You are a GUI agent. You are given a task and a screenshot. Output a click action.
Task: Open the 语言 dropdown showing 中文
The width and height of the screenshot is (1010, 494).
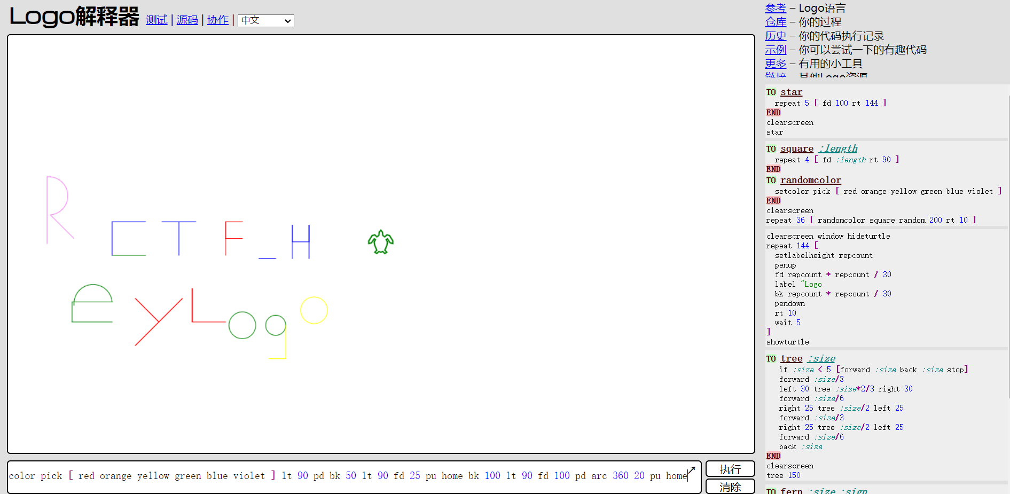[265, 20]
